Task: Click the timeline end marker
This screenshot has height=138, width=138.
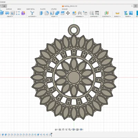Action: (52, 135)
